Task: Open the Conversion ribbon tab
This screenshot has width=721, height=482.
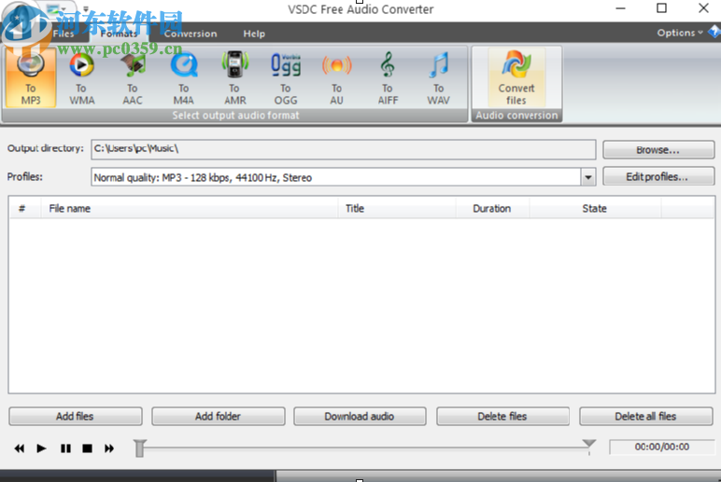Action: tap(191, 34)
